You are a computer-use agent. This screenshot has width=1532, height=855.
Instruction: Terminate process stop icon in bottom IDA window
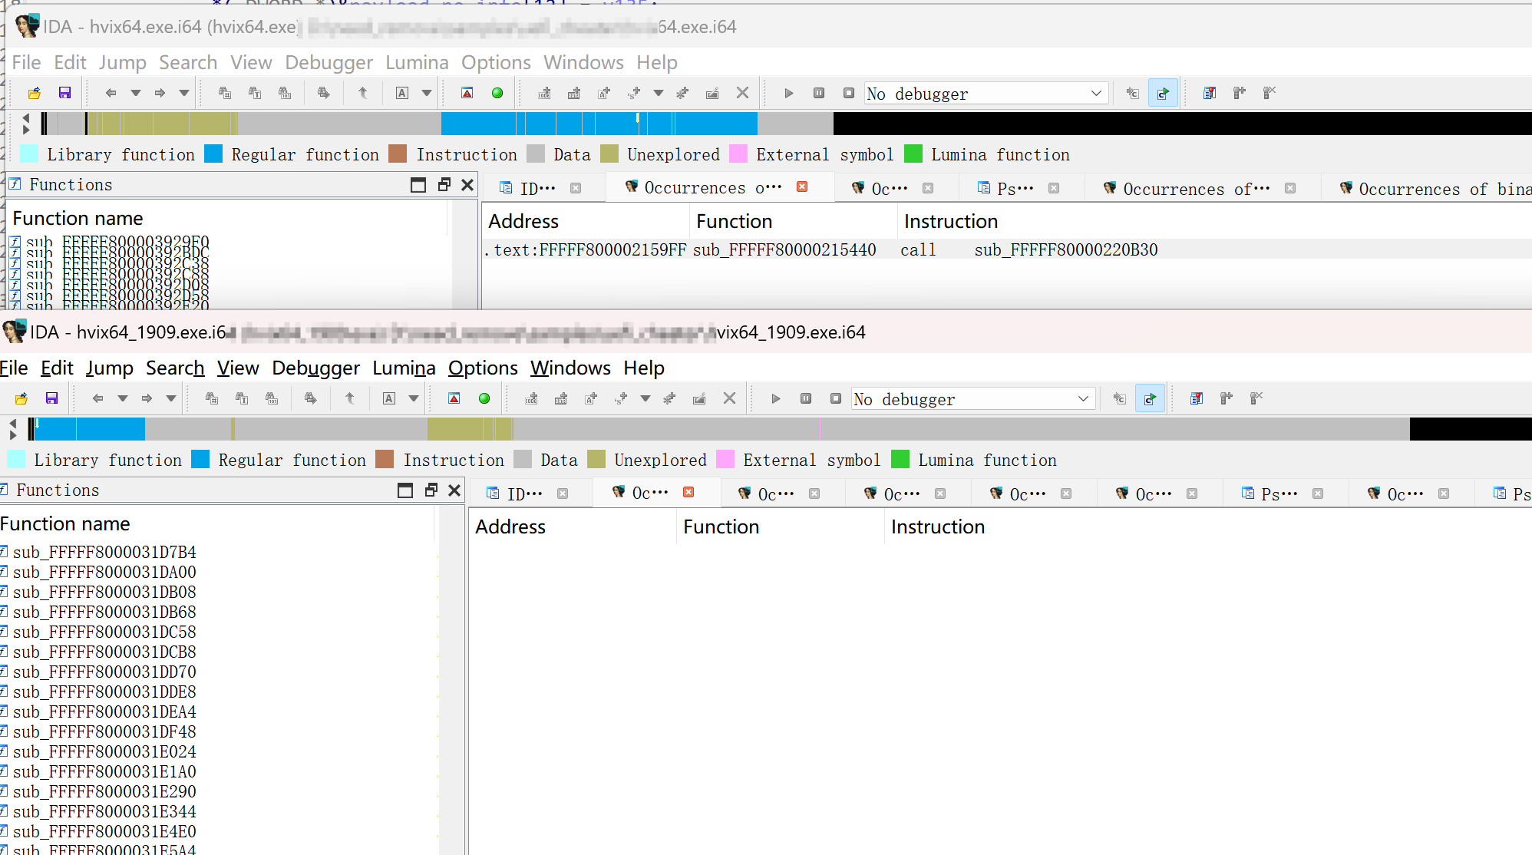[835, 398]
